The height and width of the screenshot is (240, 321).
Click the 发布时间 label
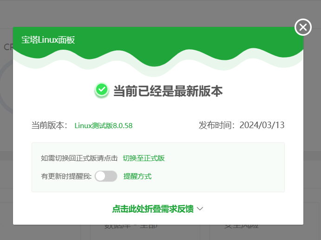coord(216,125)
